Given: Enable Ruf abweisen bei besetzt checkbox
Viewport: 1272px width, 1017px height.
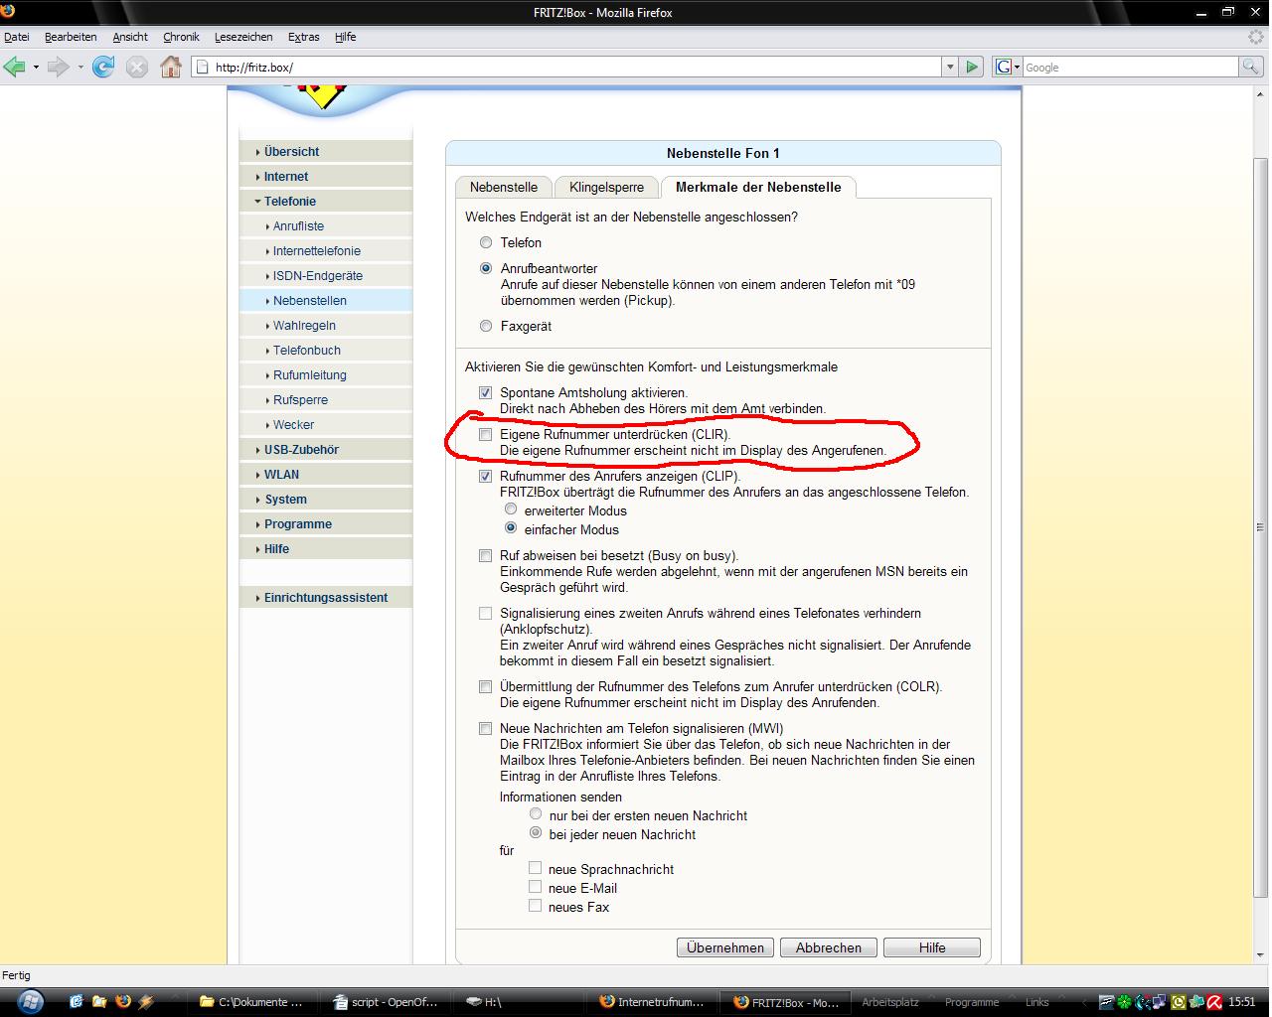Looking at the screenshot, I should [x=485, y=556].
